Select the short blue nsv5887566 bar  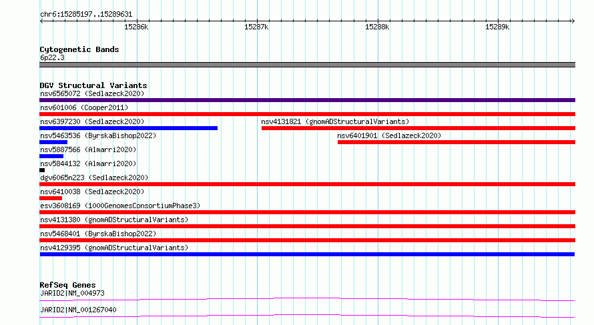point(51,156)
